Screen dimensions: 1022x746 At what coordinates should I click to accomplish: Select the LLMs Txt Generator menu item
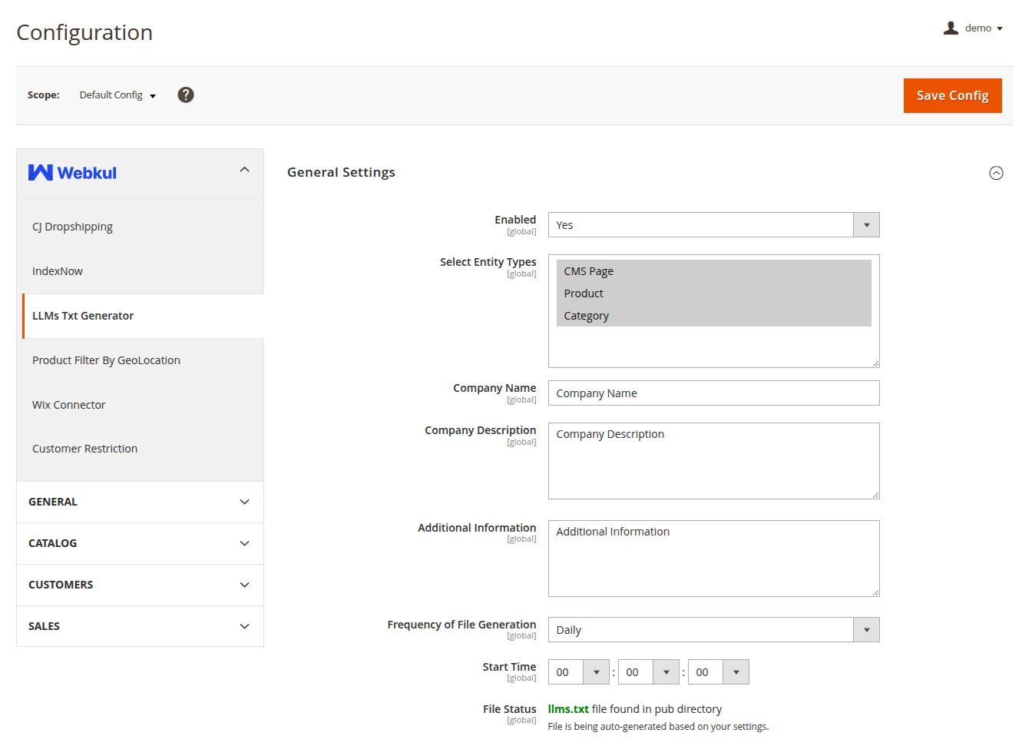click(83, 315)
